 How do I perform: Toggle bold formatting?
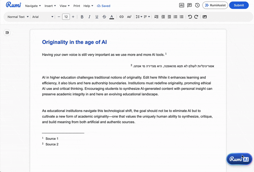[x=82, y=17]
